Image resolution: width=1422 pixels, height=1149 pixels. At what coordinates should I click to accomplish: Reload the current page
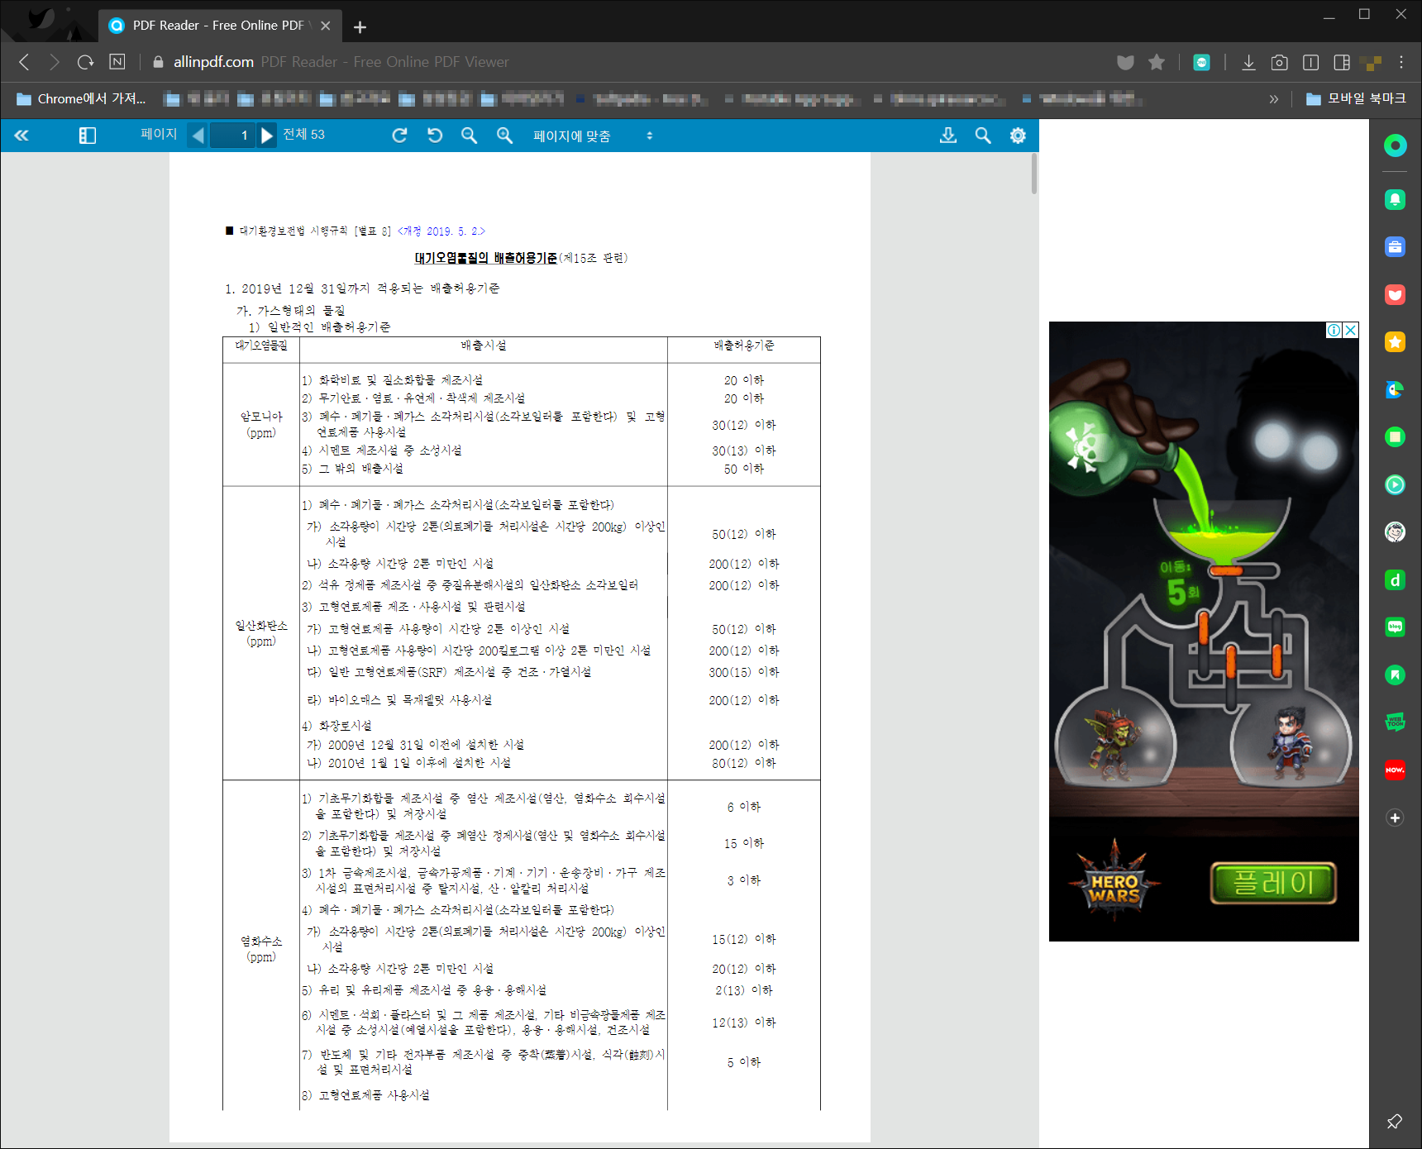pyautogui.click(x=85, y=62)
